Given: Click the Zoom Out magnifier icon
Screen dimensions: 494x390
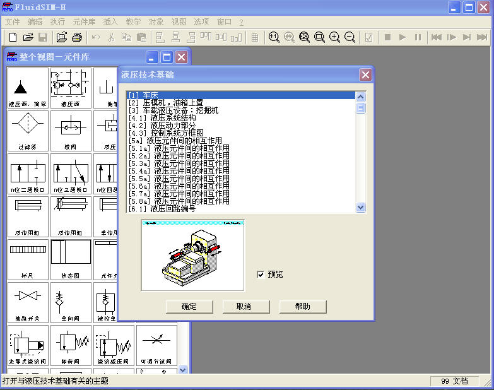Looking at the screenshot, I should [350, 37].
